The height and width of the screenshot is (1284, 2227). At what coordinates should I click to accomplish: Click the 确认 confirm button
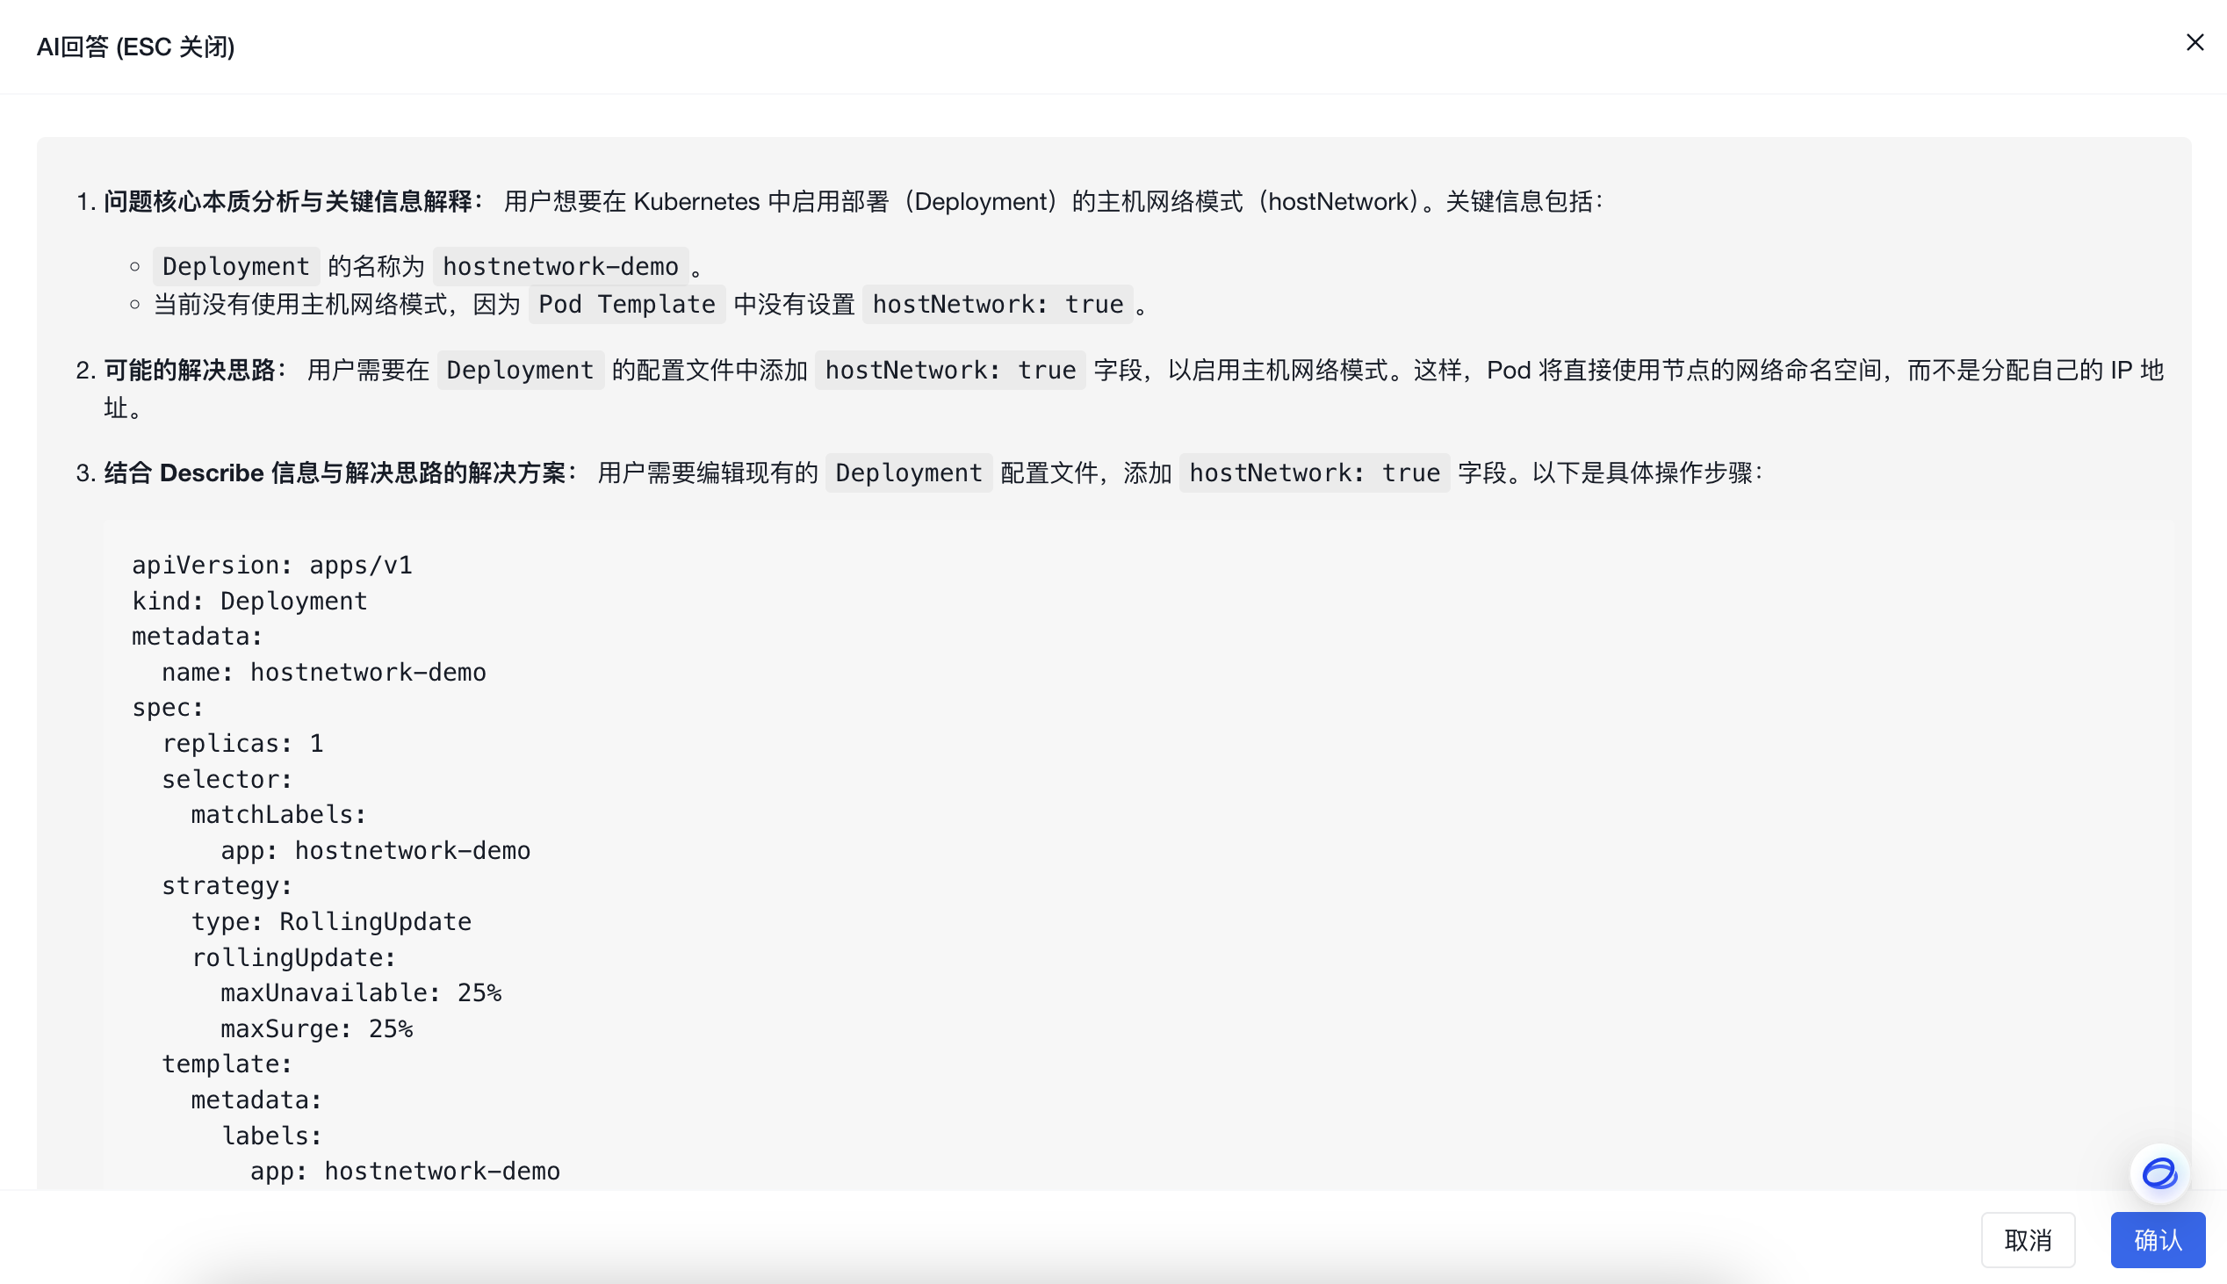(x=2158, y=1240)
